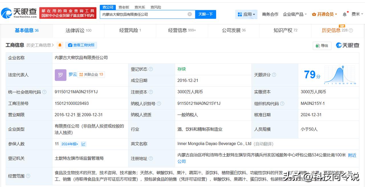The width and height of the screenshot is (365, 187).
Task: Click the registration number 150121000028493
Action: point(72,104)
